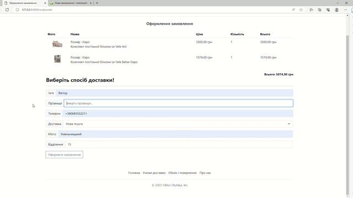Open 'Умови доставки' footer link
The image size is (353, 198).
click(x=154, y=173)
